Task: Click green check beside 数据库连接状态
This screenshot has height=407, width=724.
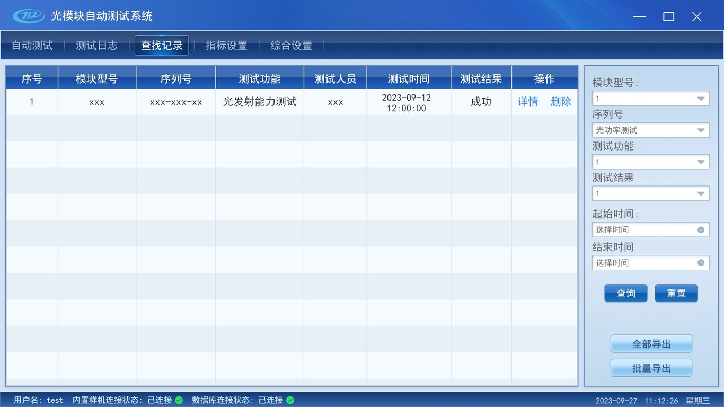Action: tap(290, 400)
